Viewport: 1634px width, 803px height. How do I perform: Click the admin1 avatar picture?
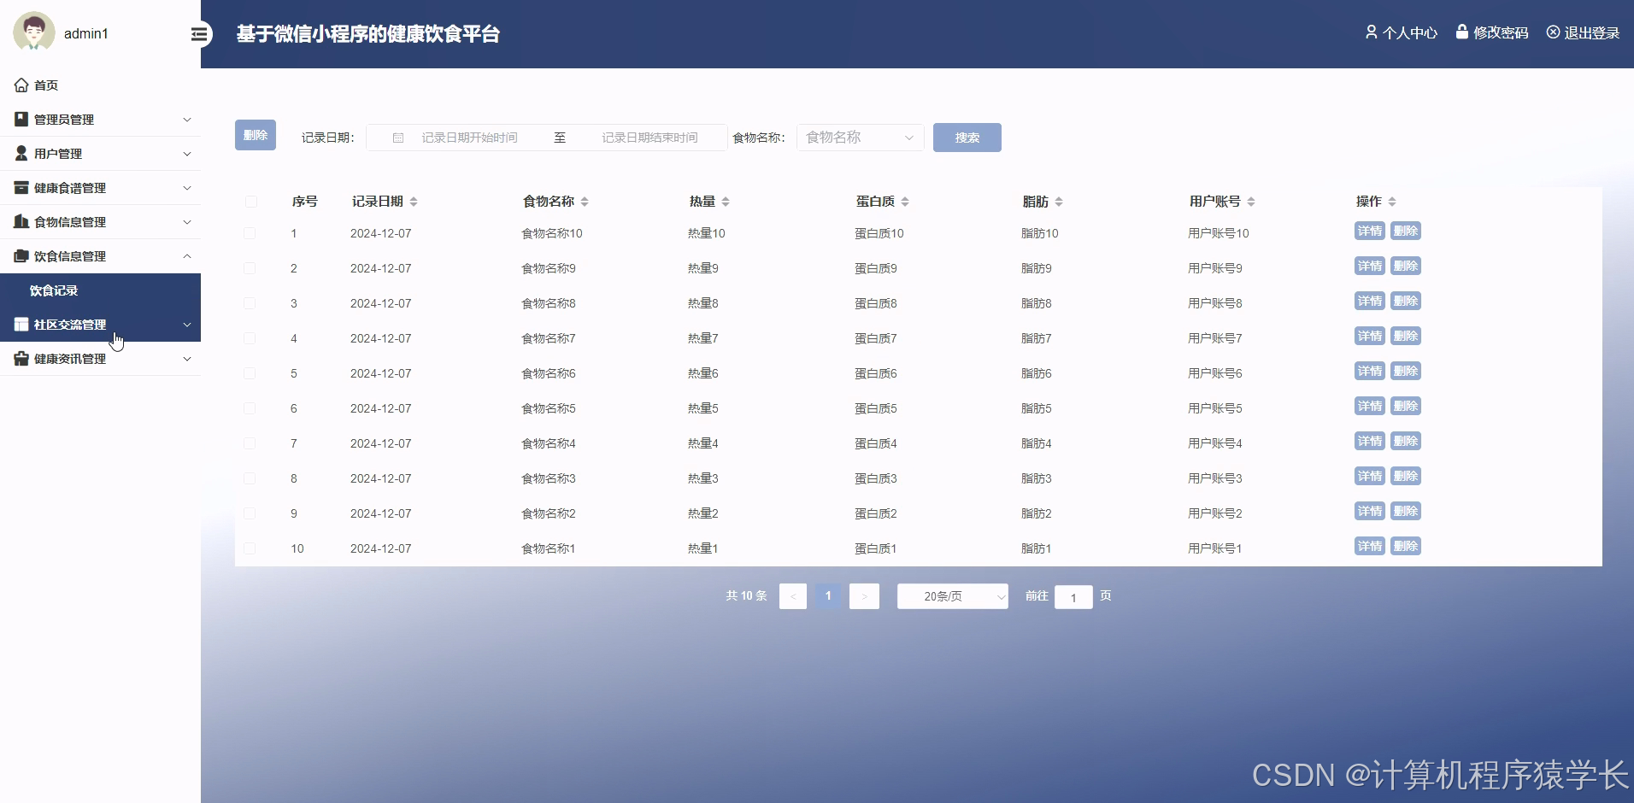point(34,32)
